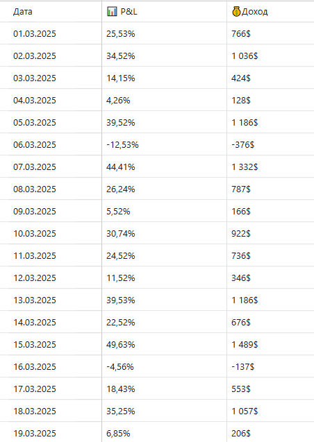Click the date cell 12.03.2025

tap(35, 278)
